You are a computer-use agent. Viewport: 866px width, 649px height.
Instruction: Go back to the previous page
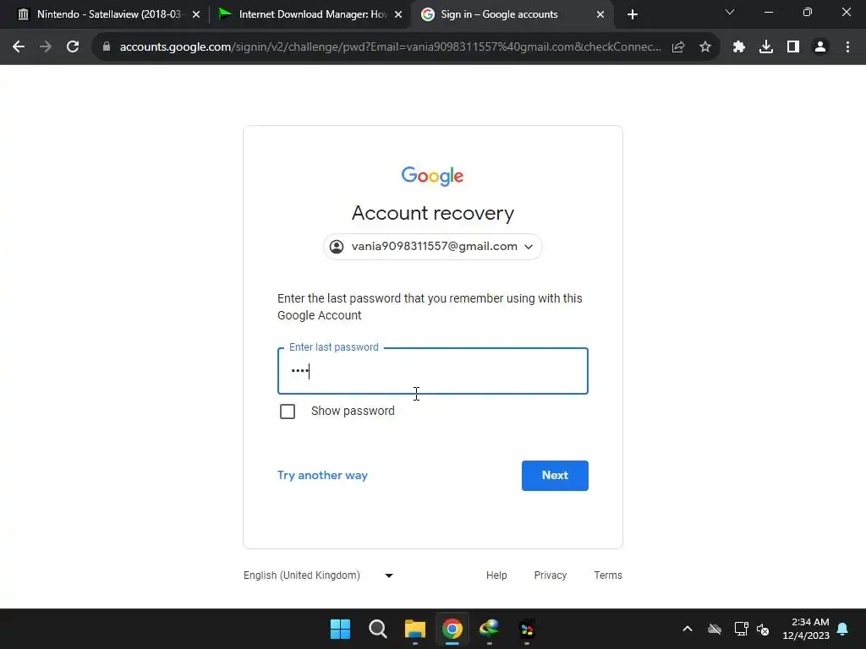point(19,47)
